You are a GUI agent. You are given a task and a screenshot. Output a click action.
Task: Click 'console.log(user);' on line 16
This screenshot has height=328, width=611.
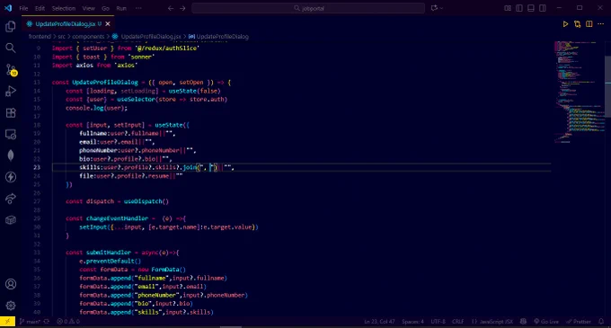pyautogui.click(x=96, y=108)
